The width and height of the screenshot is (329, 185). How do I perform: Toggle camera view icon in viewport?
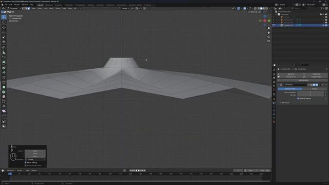tap(268, 37)
